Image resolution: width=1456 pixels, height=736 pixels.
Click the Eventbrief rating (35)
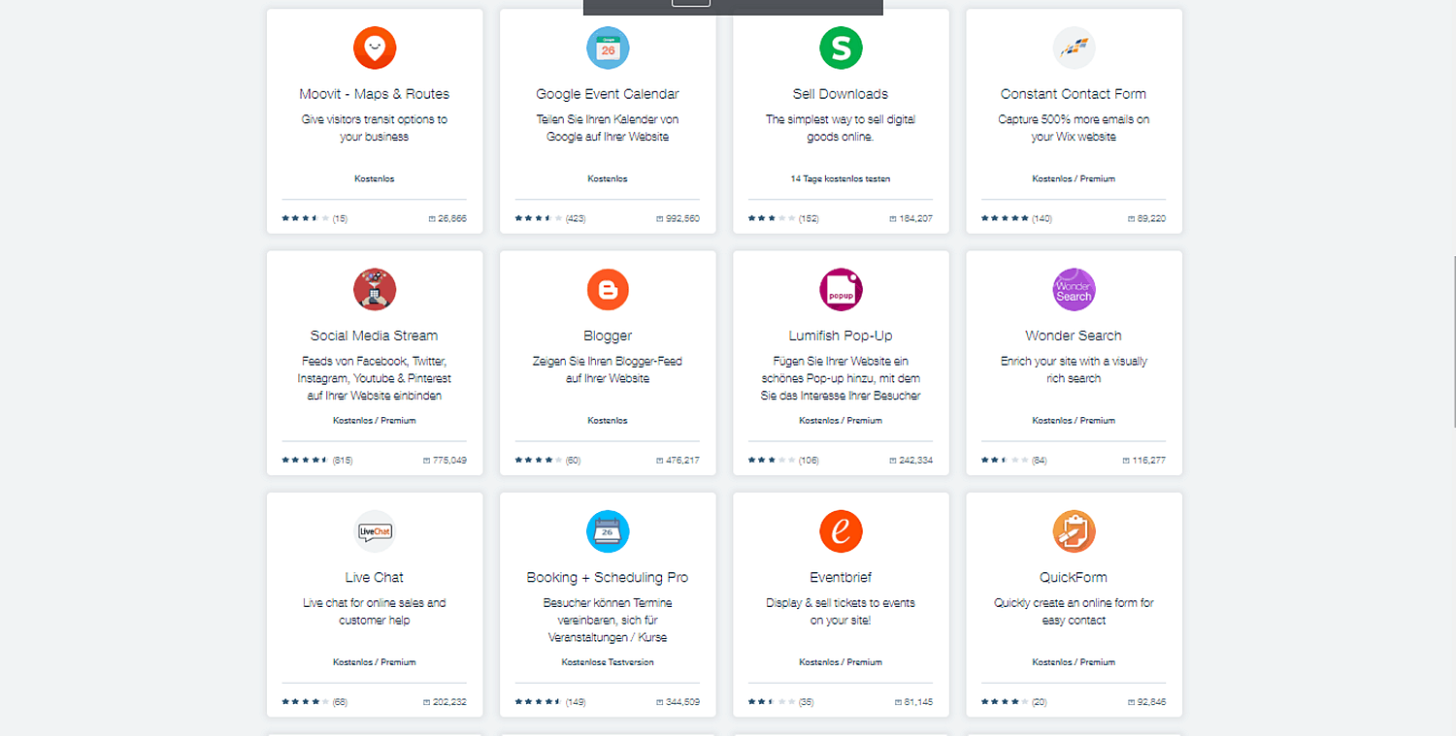(x=780, y=702)
